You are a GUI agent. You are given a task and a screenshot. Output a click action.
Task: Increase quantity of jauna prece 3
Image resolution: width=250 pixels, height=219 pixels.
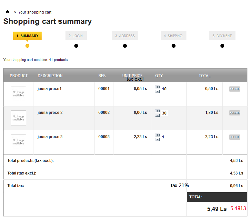[157, 135]
